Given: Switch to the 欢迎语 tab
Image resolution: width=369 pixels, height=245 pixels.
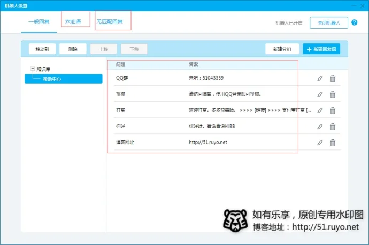Looking at the screenshot, I should pyautogui.click(x=73, y=21).
